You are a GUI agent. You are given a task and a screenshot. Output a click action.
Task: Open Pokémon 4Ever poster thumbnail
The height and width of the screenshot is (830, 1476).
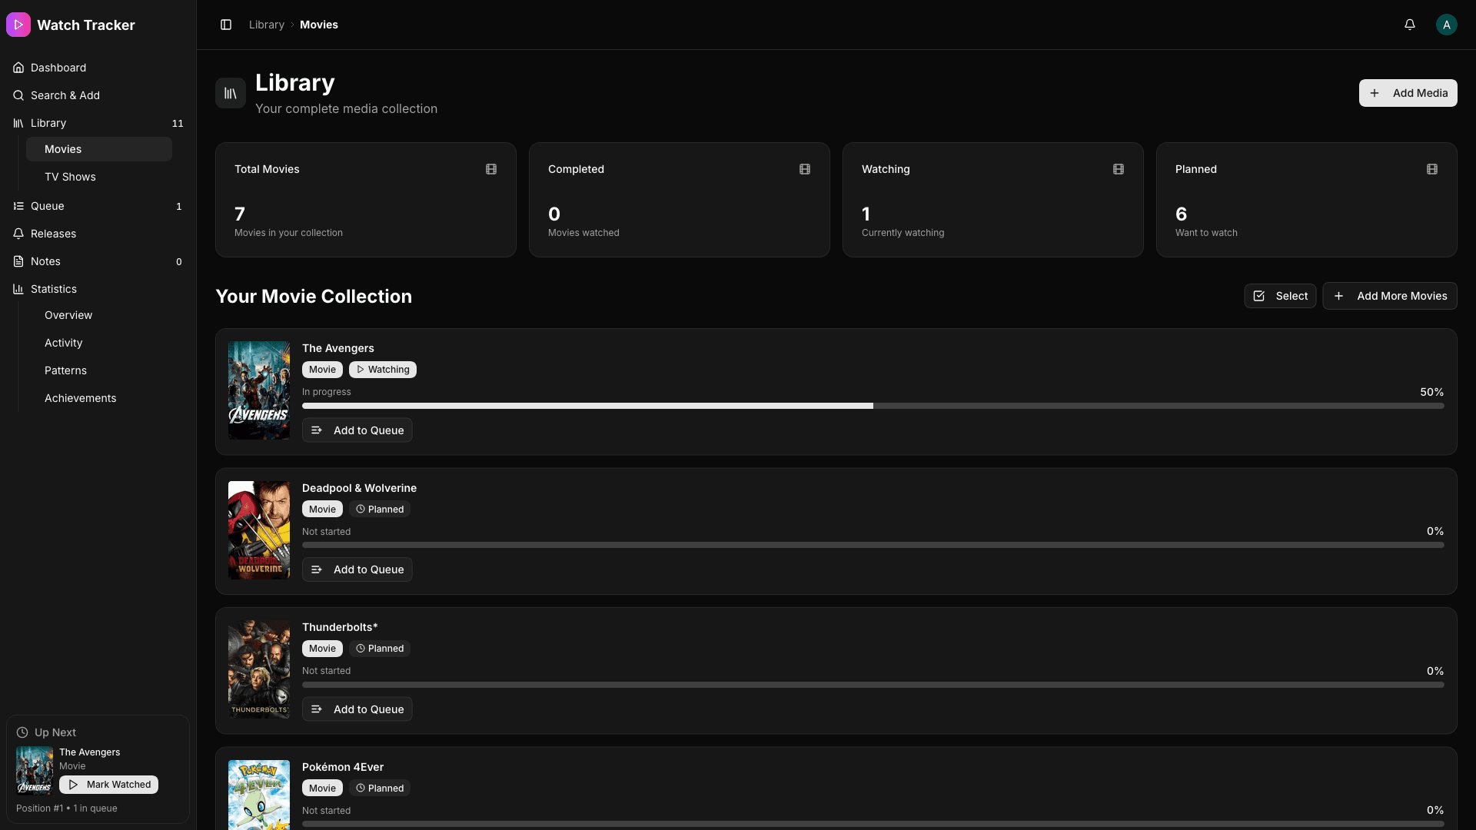(259, 795)
